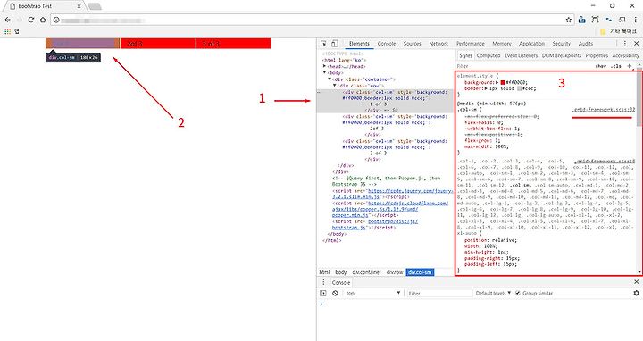
Task: Show the console sidebar
Action: 323,293
